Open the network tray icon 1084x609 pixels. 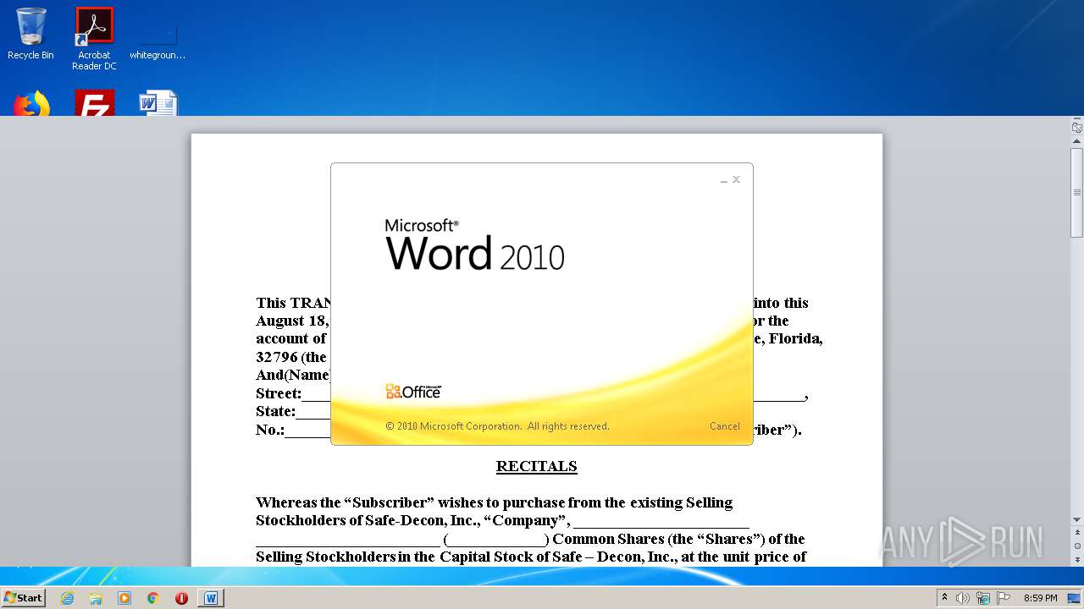click(x=983, y=598)
